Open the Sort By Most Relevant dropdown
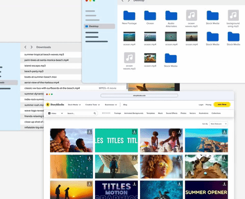 218,124
